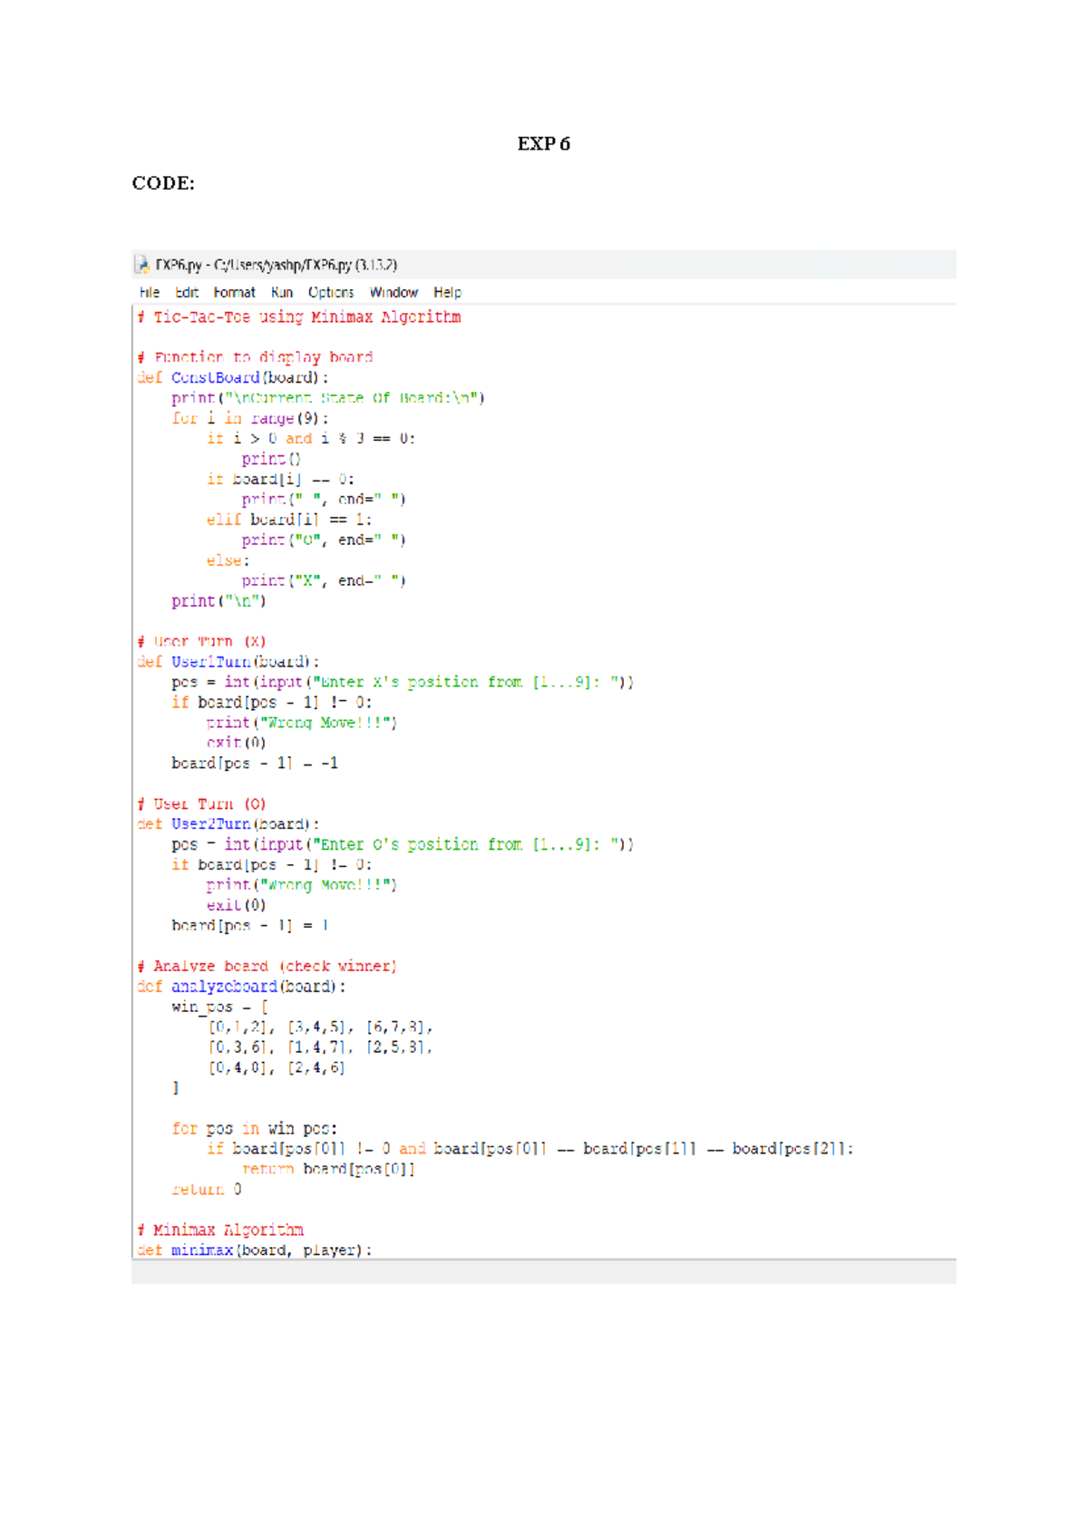Image resolution: width=1088 pixels, height=1538 pixels.
Task: Click the def minimax(board, player) line
Action: click(255, 1251)
